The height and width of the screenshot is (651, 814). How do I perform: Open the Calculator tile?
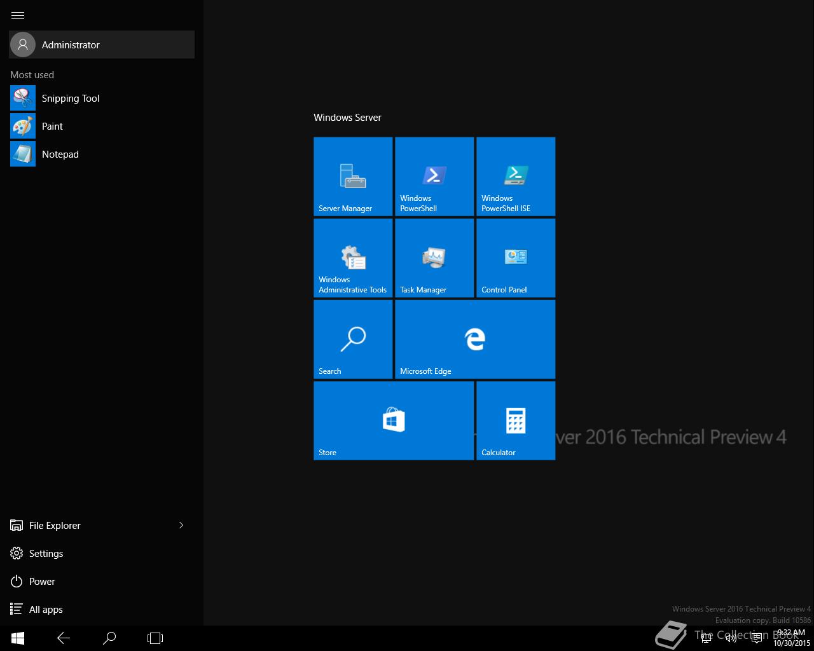pyautogui.click(x=516, y=420)
